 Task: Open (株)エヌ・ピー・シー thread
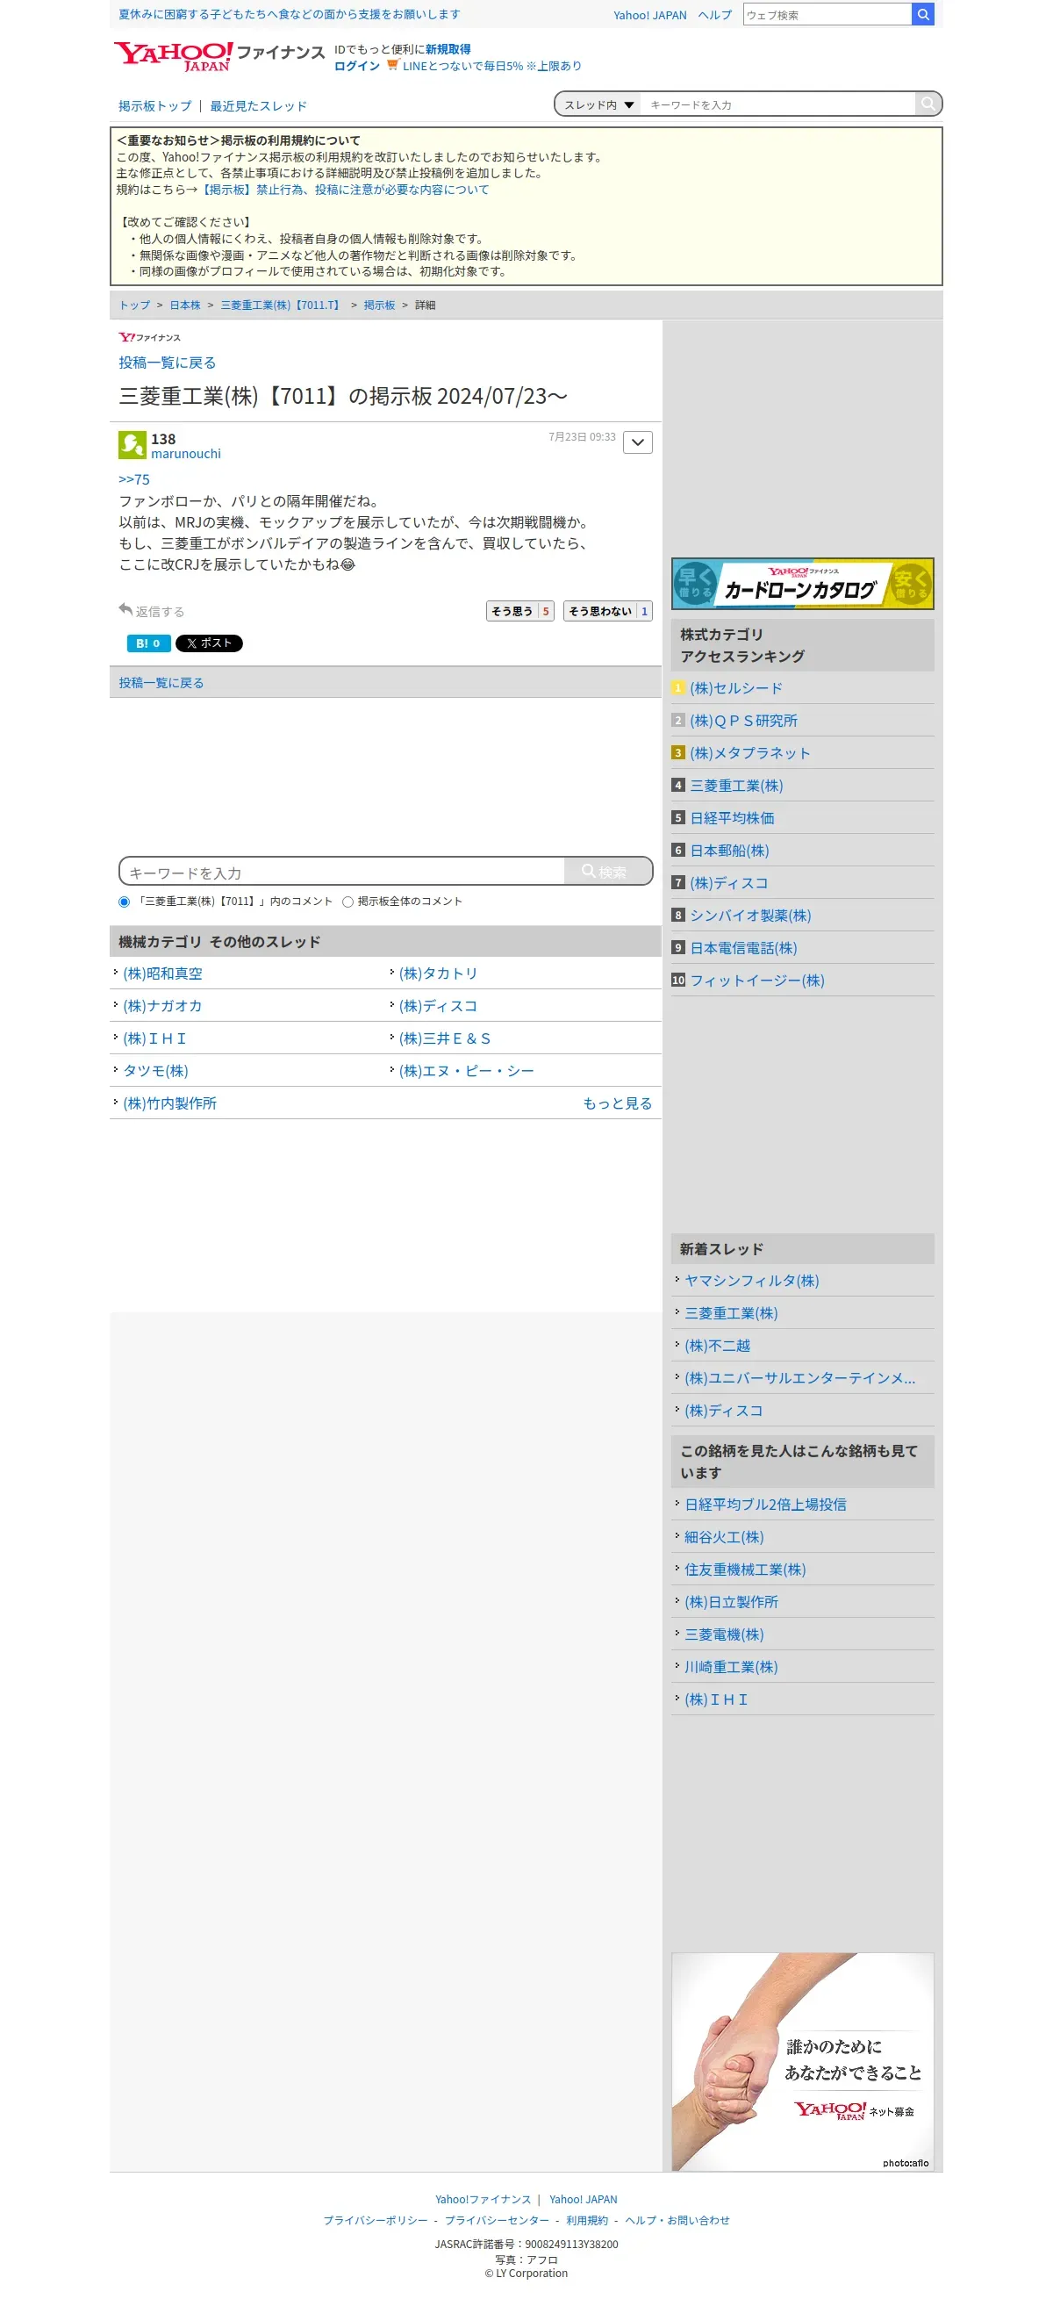[466, 1071]
